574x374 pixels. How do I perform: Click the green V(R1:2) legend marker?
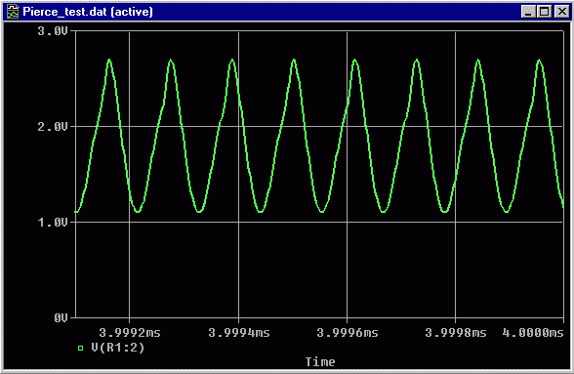80,348
